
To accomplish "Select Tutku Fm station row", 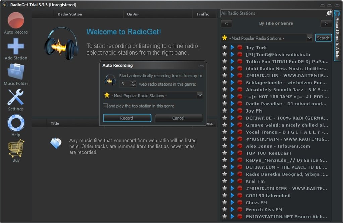I will 276,61.
